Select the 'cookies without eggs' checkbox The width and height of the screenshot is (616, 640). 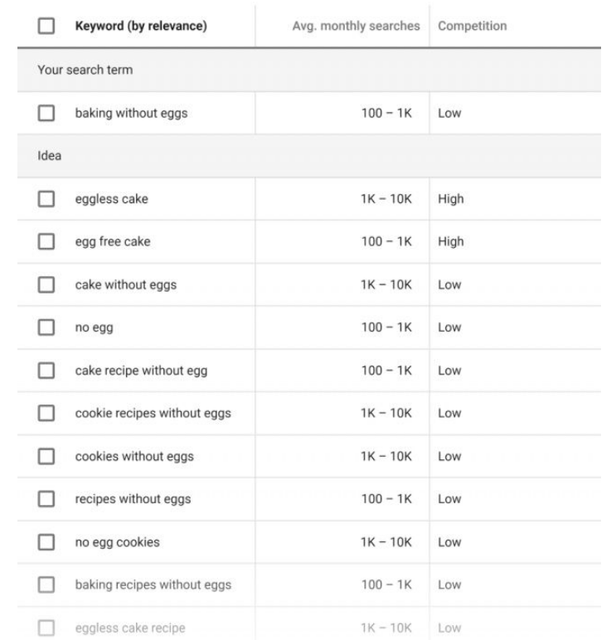pos(46,456)
